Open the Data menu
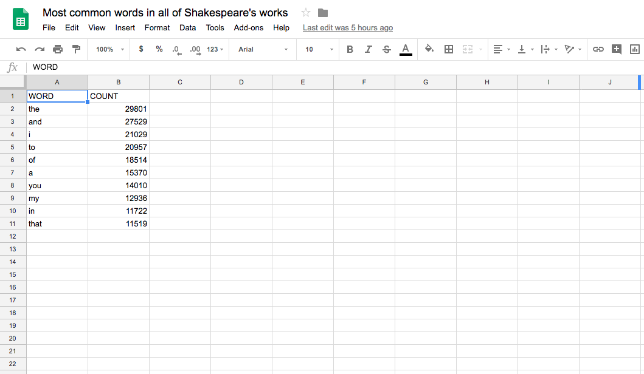Viewport: 644px width, 374px height. [187, 27]
